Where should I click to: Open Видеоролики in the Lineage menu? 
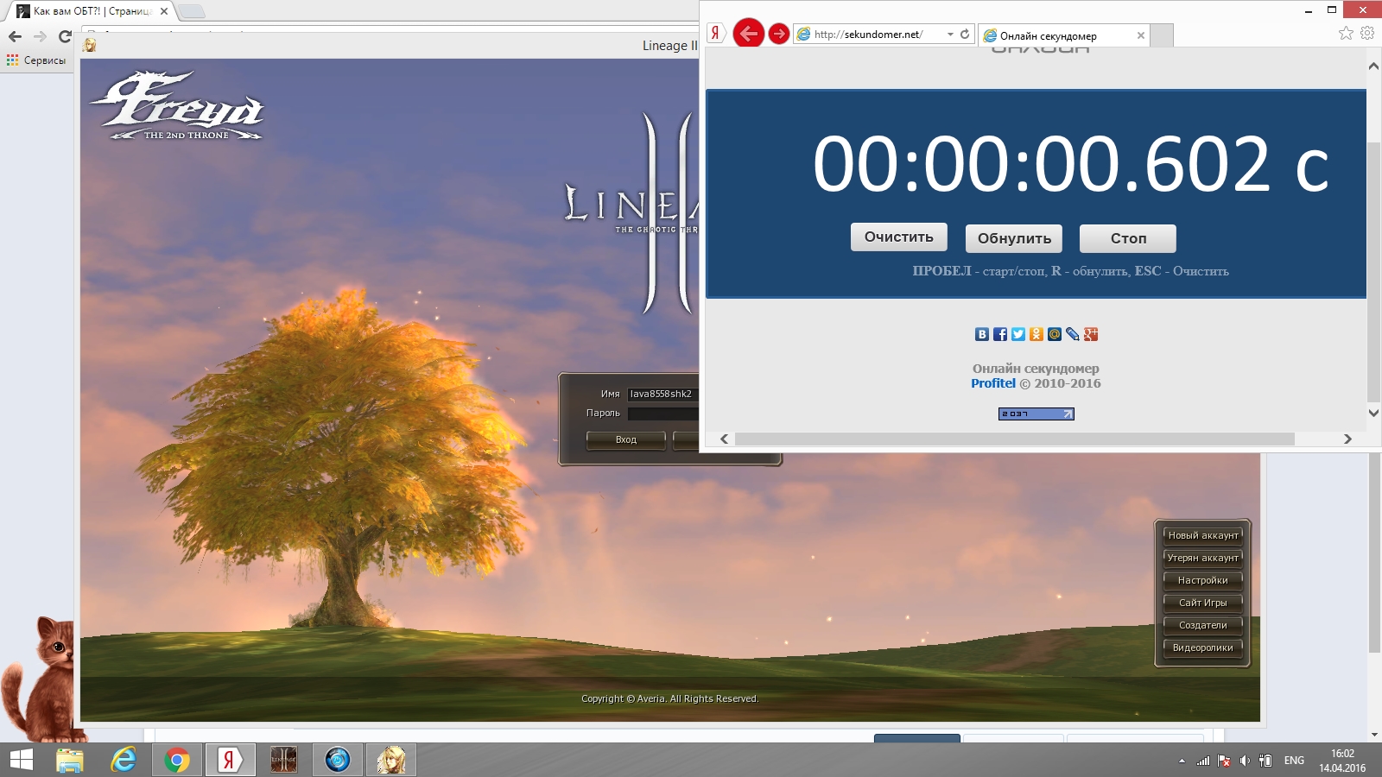click(x=1203, y=647)
